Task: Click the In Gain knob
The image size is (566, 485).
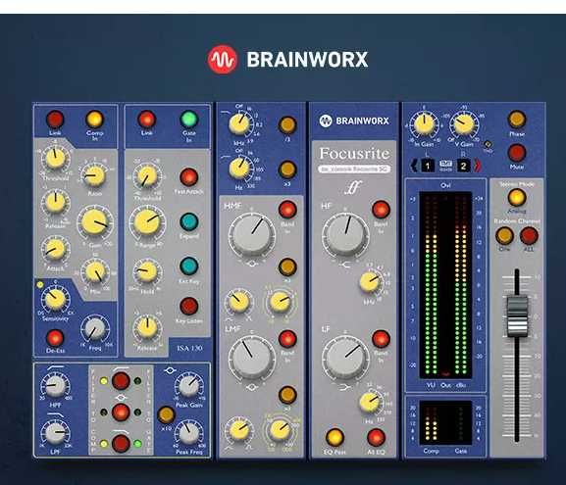Action: pyautogui.click(x=424, y=123)
